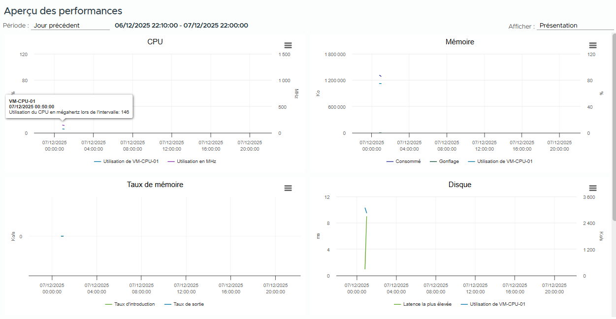Screen dimensions: 616x319
Task: Hide the 'Taux de sortie' series
Action: coord(188,304)
